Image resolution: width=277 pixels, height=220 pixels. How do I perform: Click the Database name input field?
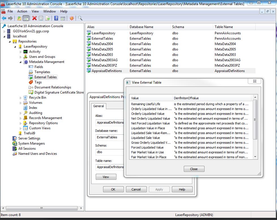point(110,137)
